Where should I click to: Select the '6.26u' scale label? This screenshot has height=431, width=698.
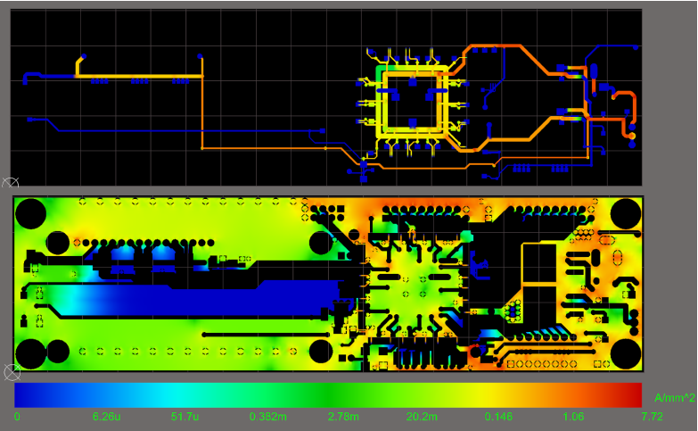[x=106, y=418]
